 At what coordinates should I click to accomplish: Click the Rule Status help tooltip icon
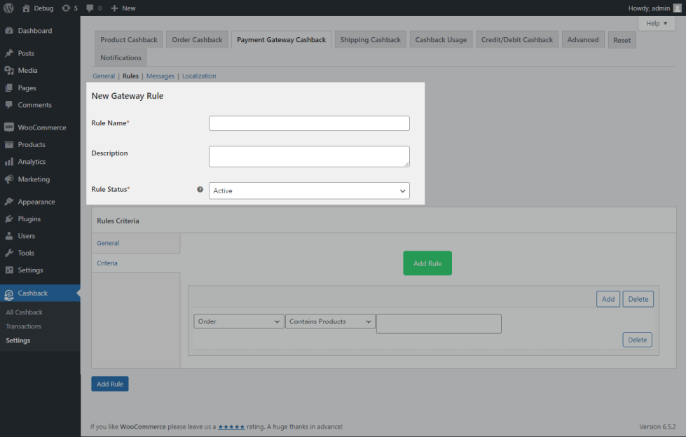pyautogui.click(x=200, y=190)
